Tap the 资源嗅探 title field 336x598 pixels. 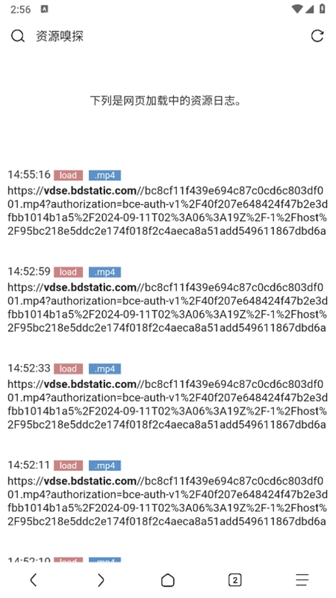(60, 36)
